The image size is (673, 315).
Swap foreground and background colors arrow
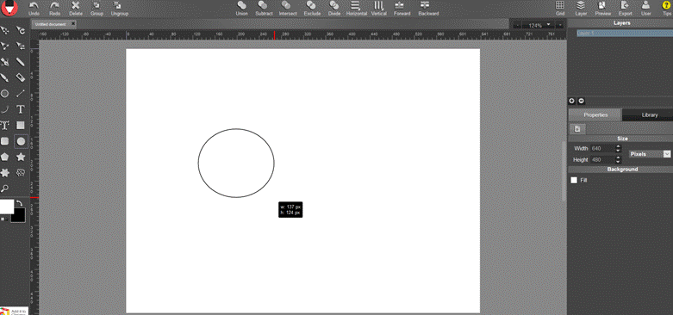[x=20, y=203]
